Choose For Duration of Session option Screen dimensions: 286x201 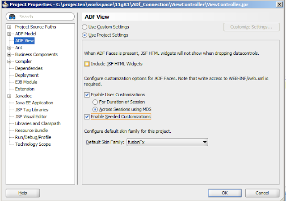point(95,102)
